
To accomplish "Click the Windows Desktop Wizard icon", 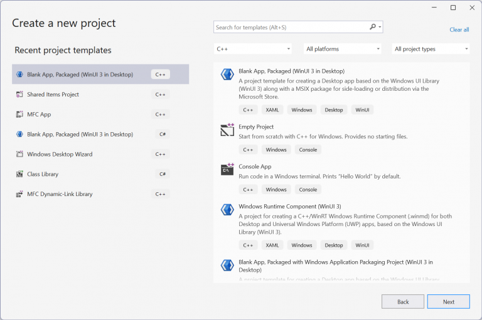I will coord(20,154).
